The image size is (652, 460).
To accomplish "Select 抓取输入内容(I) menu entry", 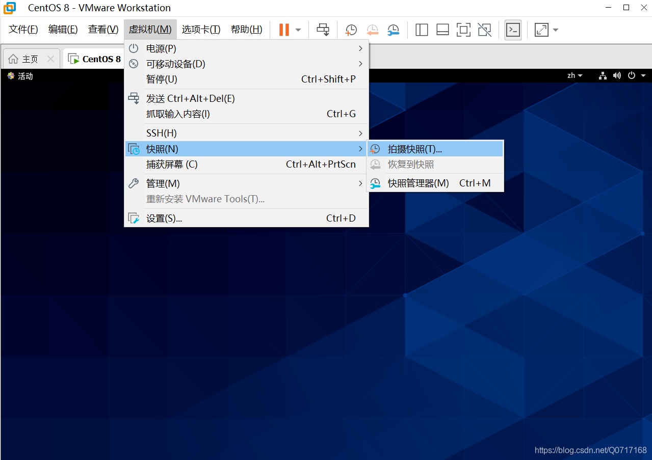I will (x=246, y=114).
